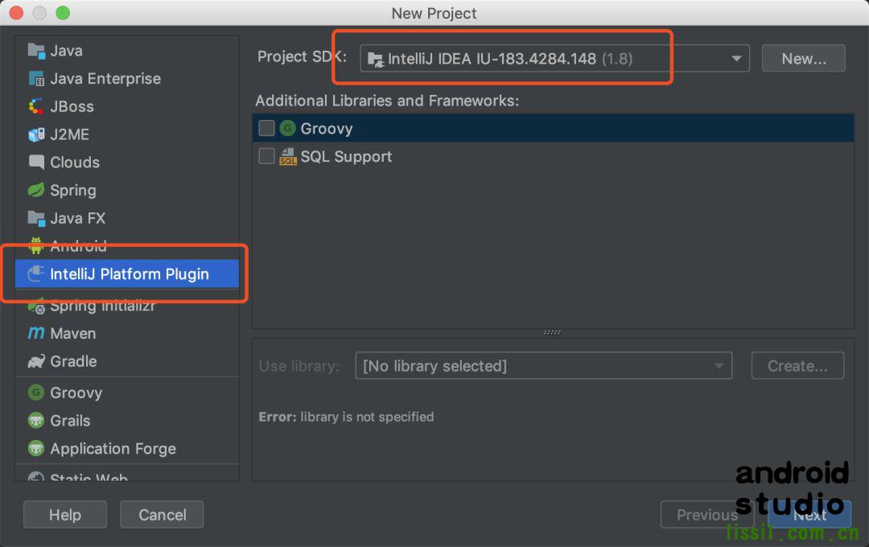Select Gradle project type
869x547 pixels.
pos(127,361)
